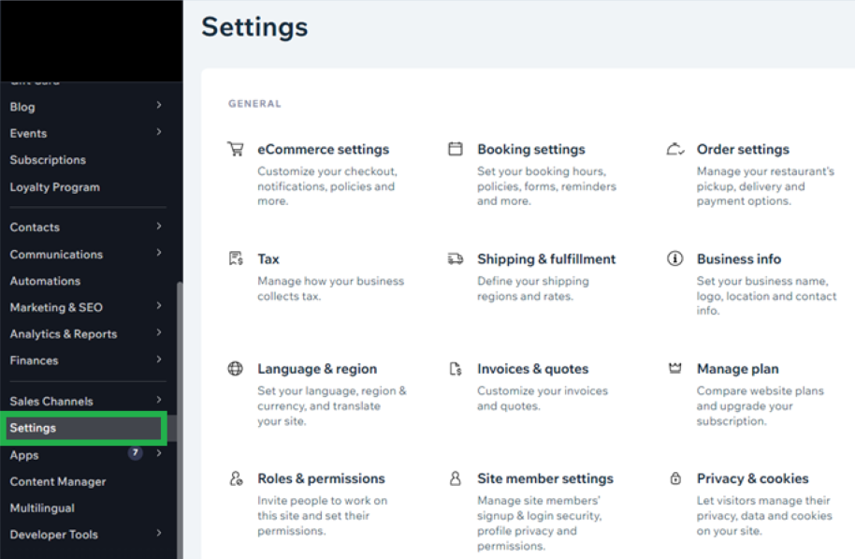Expand the Blog sidebar submenu chevron
This screenshot has height=559, width=855.
point(159,106)
